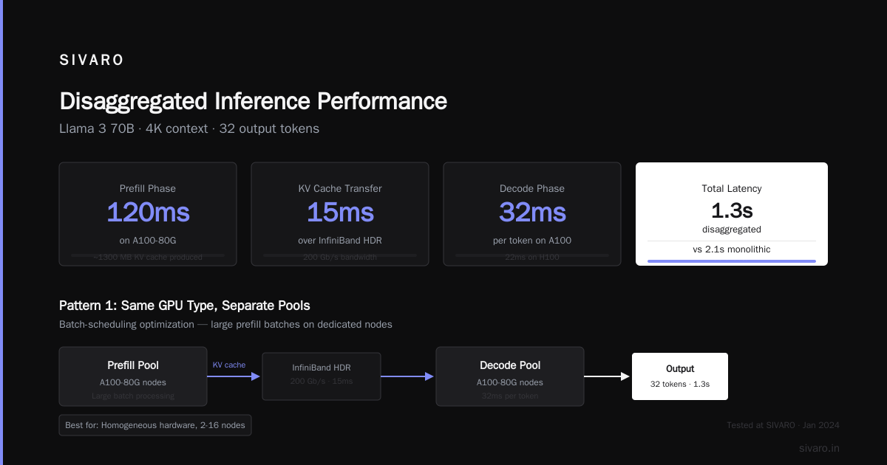Viewport: 887px width, 465px height.
Task: Click the "200 Gb/s bandwidth" note
Action: [340, 257]
